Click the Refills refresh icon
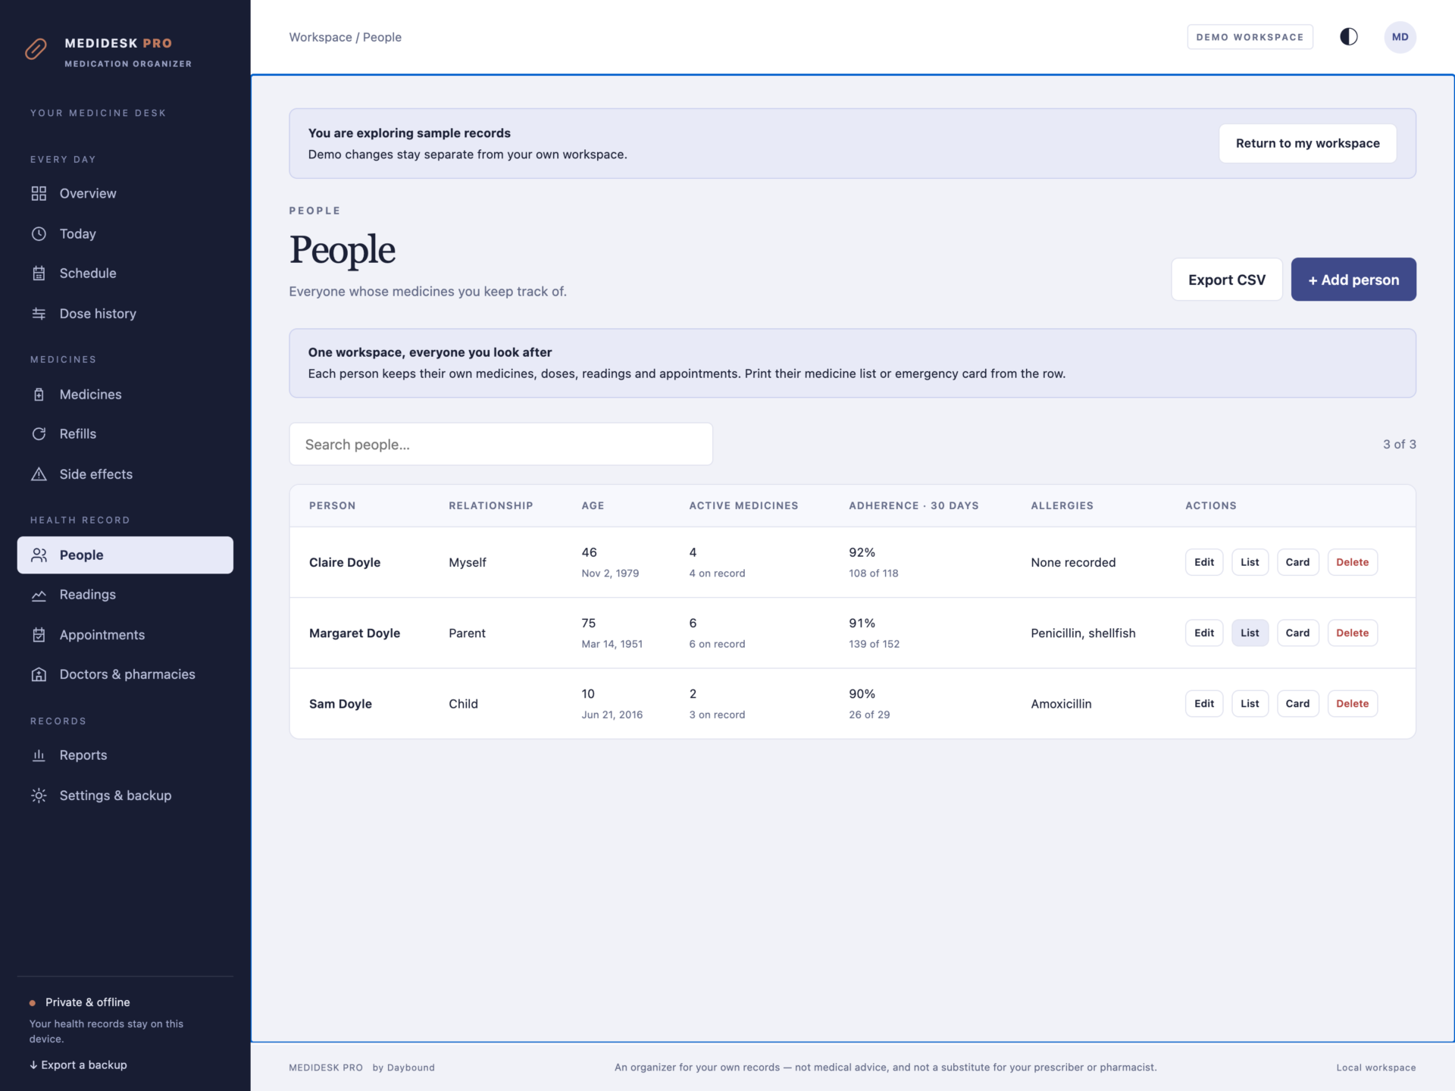 pyautogui.click(x=39, y=434)
